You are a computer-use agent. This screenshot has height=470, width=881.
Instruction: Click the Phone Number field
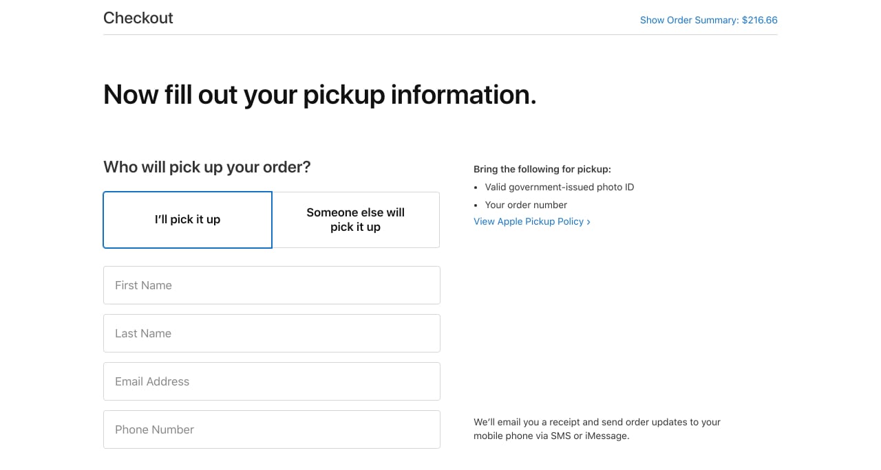pos(272,429)
